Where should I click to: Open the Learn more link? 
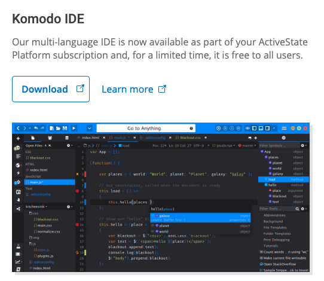134,89
